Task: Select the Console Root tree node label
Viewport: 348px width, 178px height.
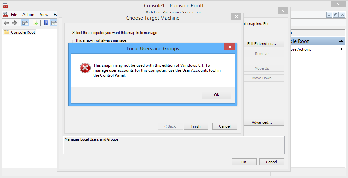Action: pyautogui.click(x=23, y=32)
